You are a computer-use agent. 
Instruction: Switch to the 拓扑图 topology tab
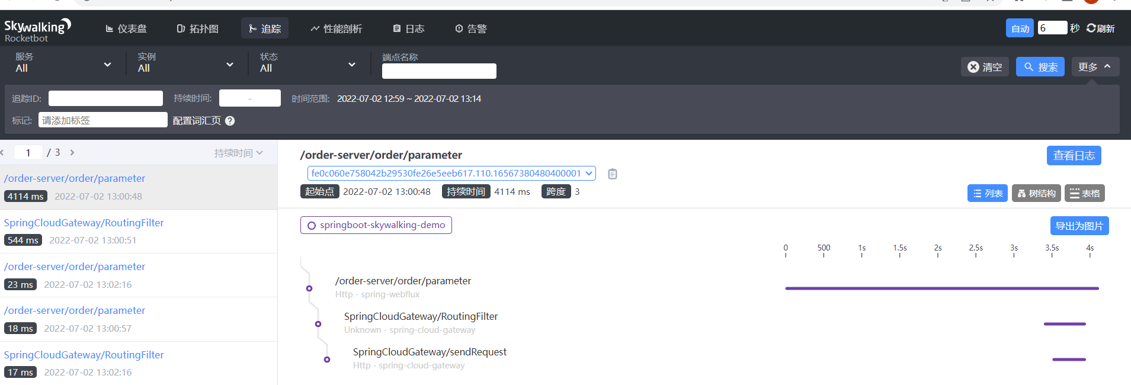point(198,28)
